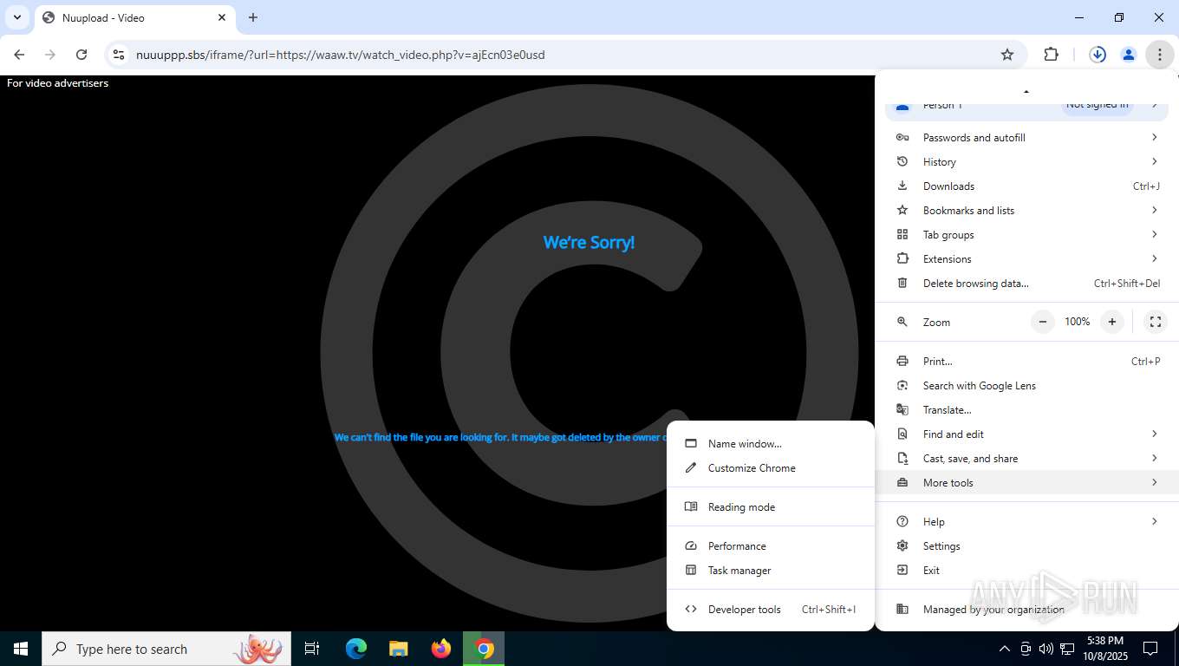
Task: Open site information icon in address bar
Action: 119,55
